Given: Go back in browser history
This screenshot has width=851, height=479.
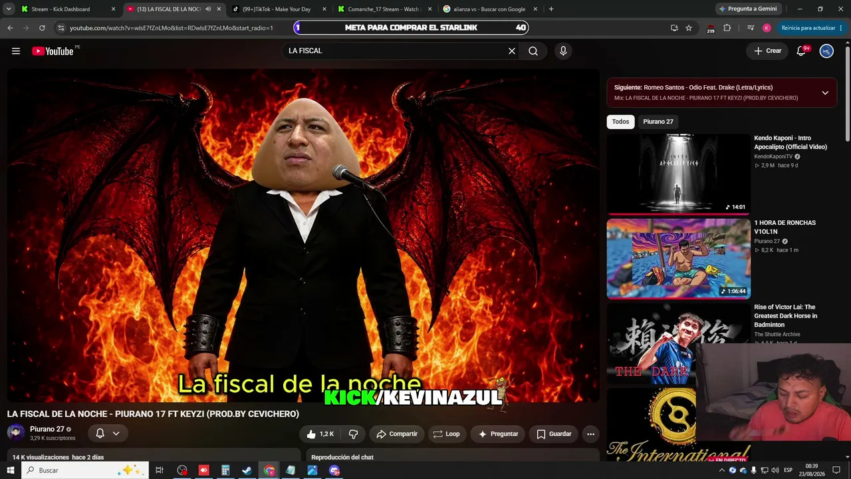Looking at the screenshot, I should tap(10, 28).
